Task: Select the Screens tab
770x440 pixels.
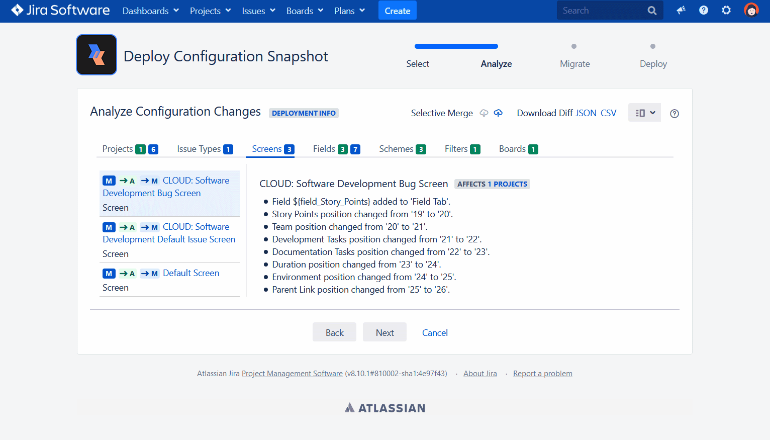Action: click(273, 149)
